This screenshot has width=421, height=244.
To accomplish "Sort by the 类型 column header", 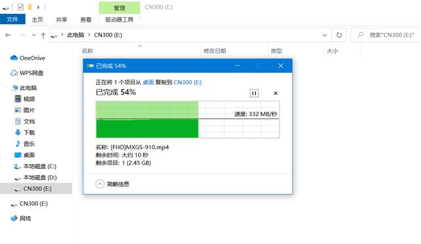I will (x=276, y=51).
